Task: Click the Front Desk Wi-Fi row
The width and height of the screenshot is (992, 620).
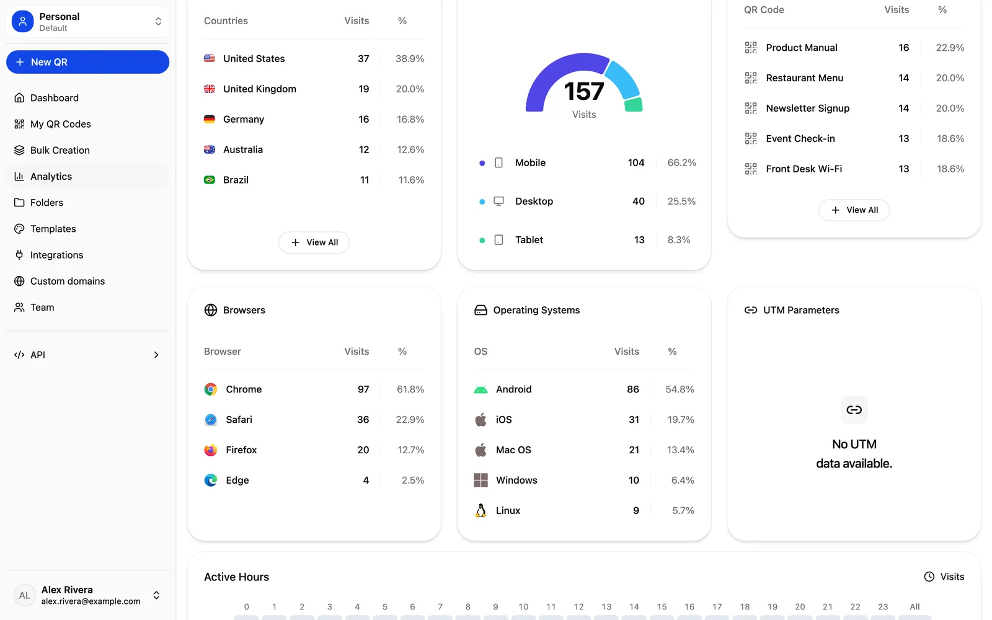Action: 854,169
